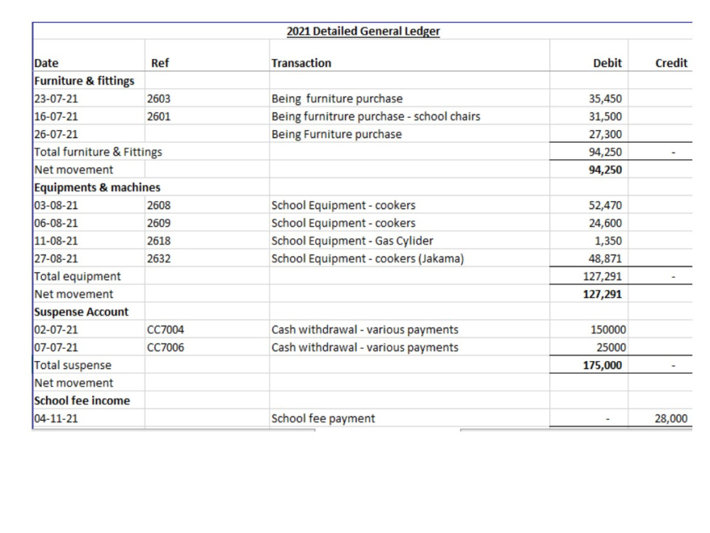Click the 'Total furniture & Fittings' label

pos(98,152)
